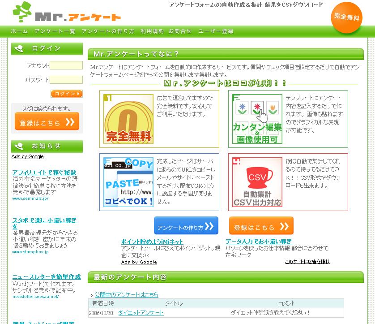Open newsletter.seesaa.net URL link
This screenshot has height=324, width=375.
point(36,297)
